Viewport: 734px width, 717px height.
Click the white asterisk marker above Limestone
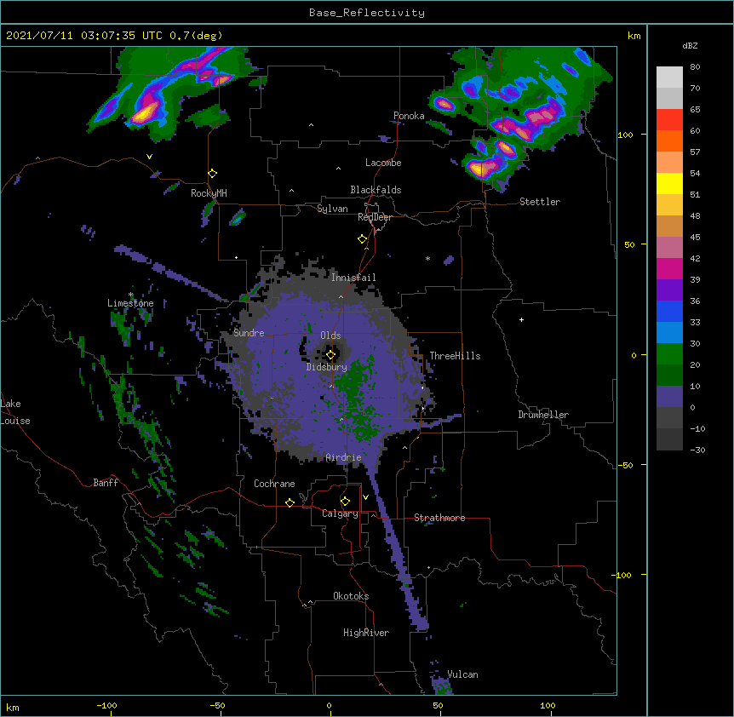pyautogui.click(x=131, y=295)
